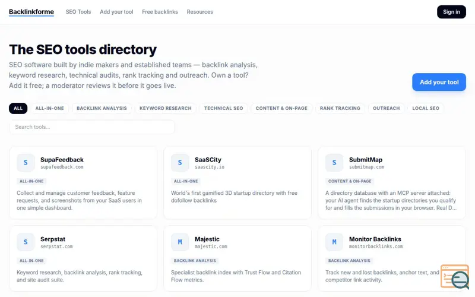This screenshot has height=297, width=475.
Task: Filter by CONTENT & ON-PAGE chip
Action: click(281, 109)
